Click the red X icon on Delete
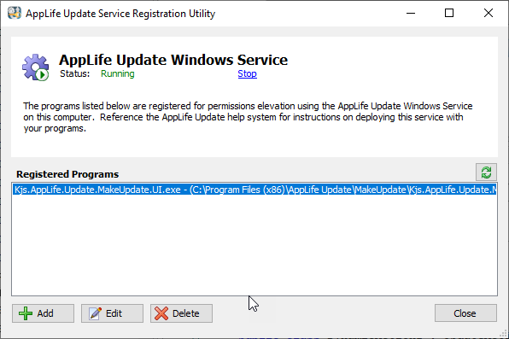Image resolution: width=509 pixels, height=339 pixels. coord(161,313)
